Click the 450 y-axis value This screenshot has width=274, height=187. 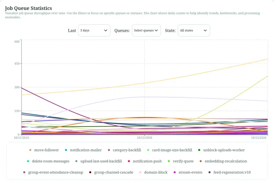coord(17,64)
